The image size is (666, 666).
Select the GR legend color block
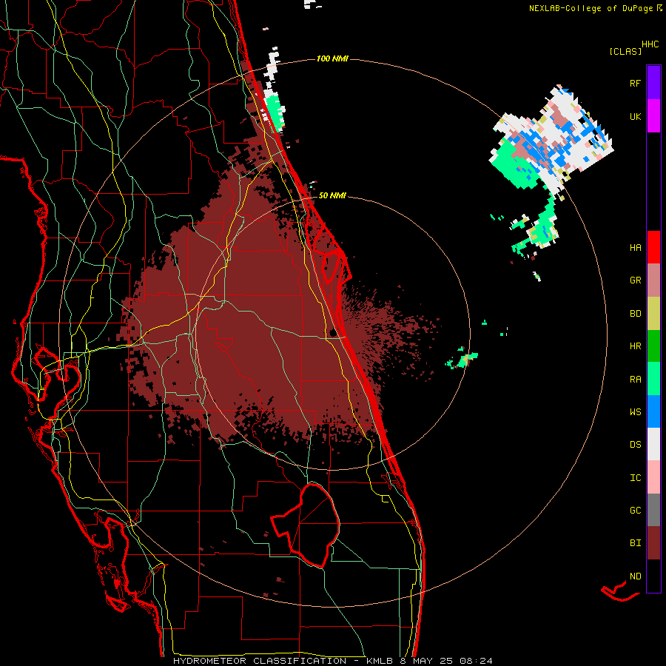[653, 280]
